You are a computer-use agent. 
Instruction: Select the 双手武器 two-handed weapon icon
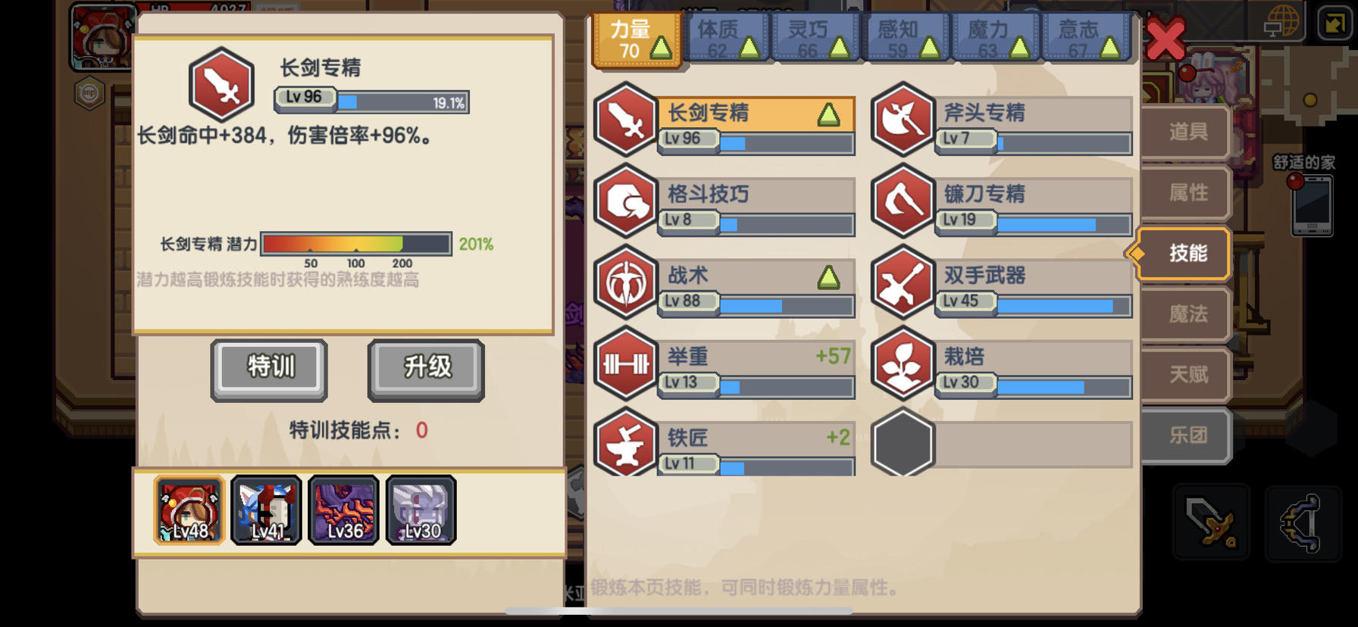coord(902,283)
